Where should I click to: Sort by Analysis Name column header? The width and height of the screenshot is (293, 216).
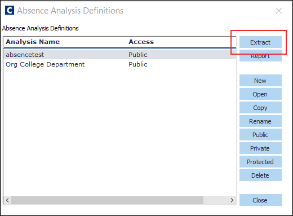(33, 42)
